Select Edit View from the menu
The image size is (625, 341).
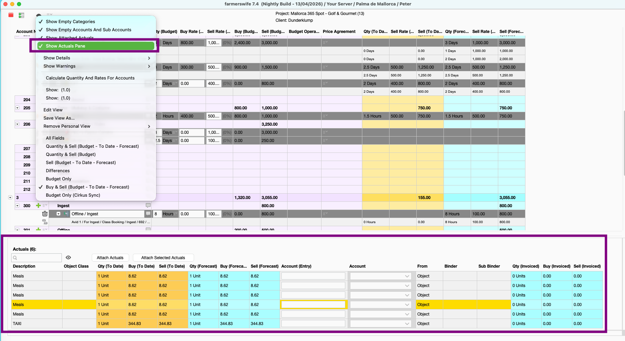click(x=96, y=110)
